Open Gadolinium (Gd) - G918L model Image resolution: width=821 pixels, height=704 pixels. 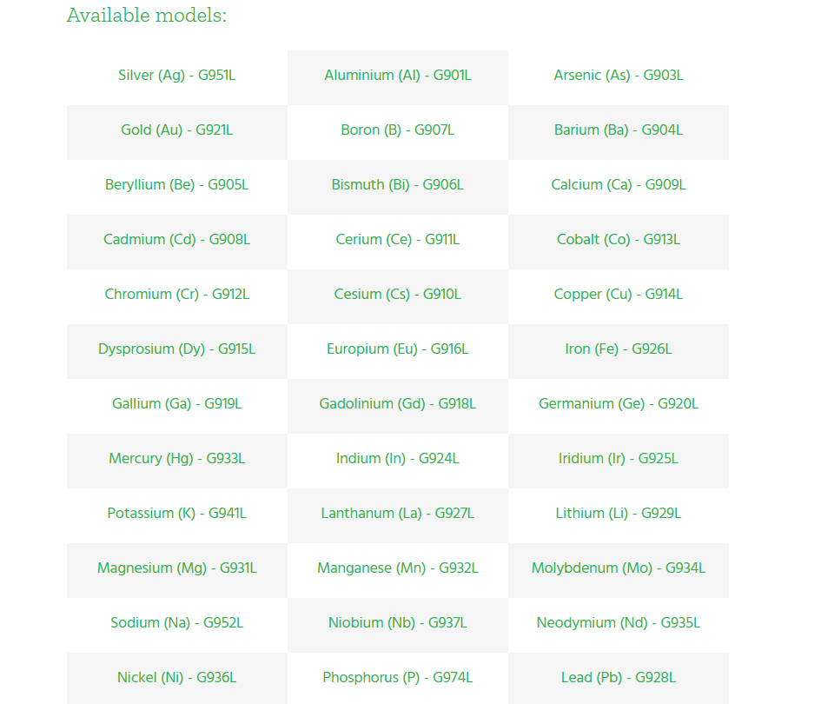click(x=398, y=404)
